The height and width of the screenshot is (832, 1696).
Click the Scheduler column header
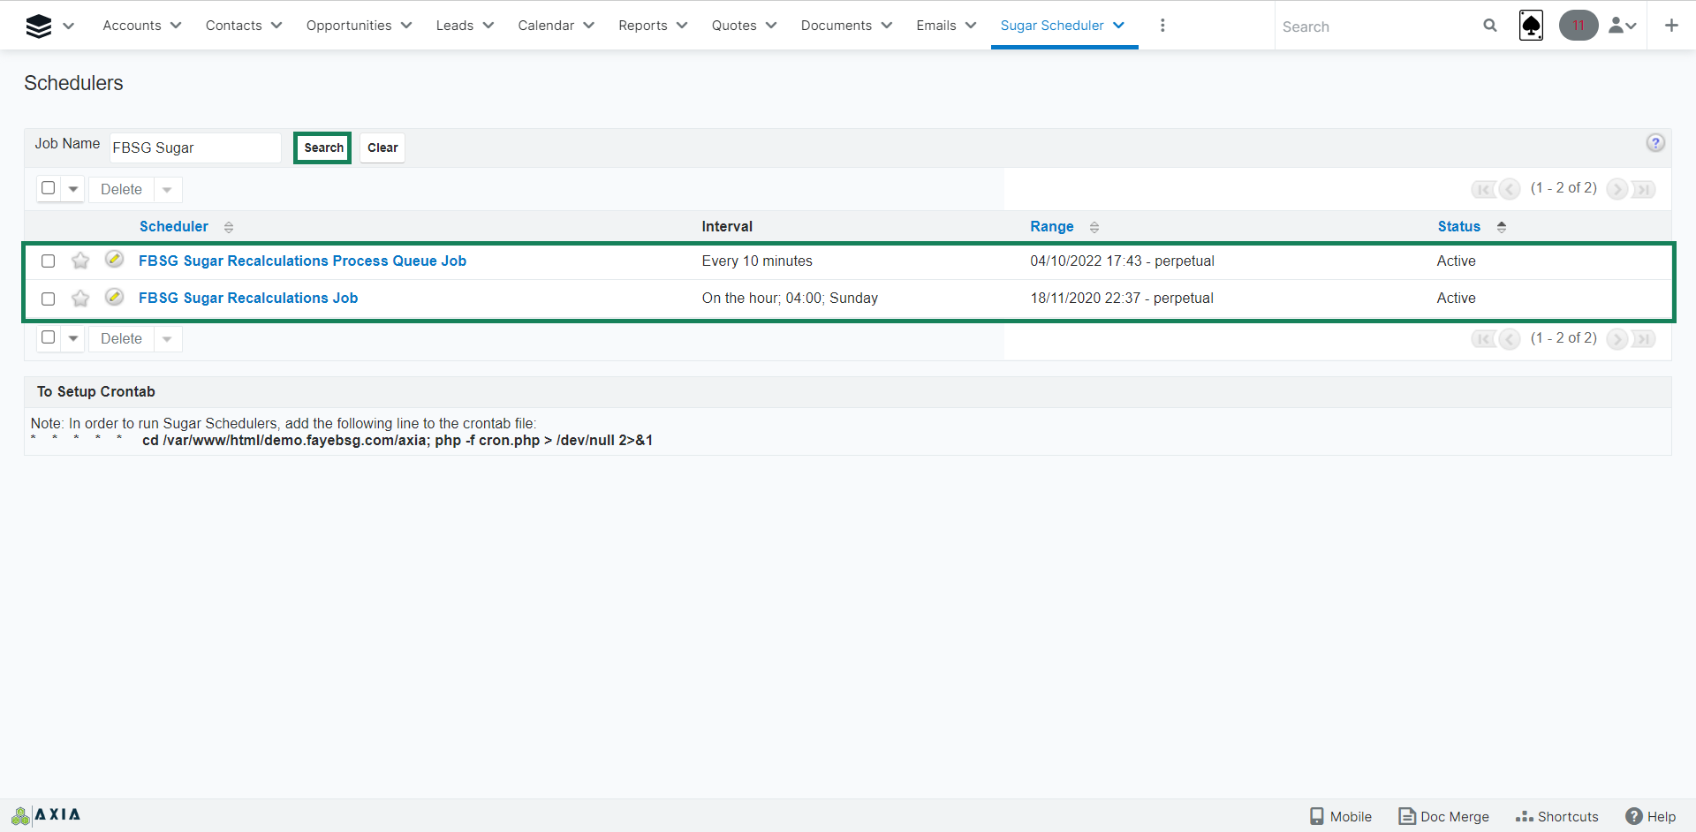coord(174,227)
